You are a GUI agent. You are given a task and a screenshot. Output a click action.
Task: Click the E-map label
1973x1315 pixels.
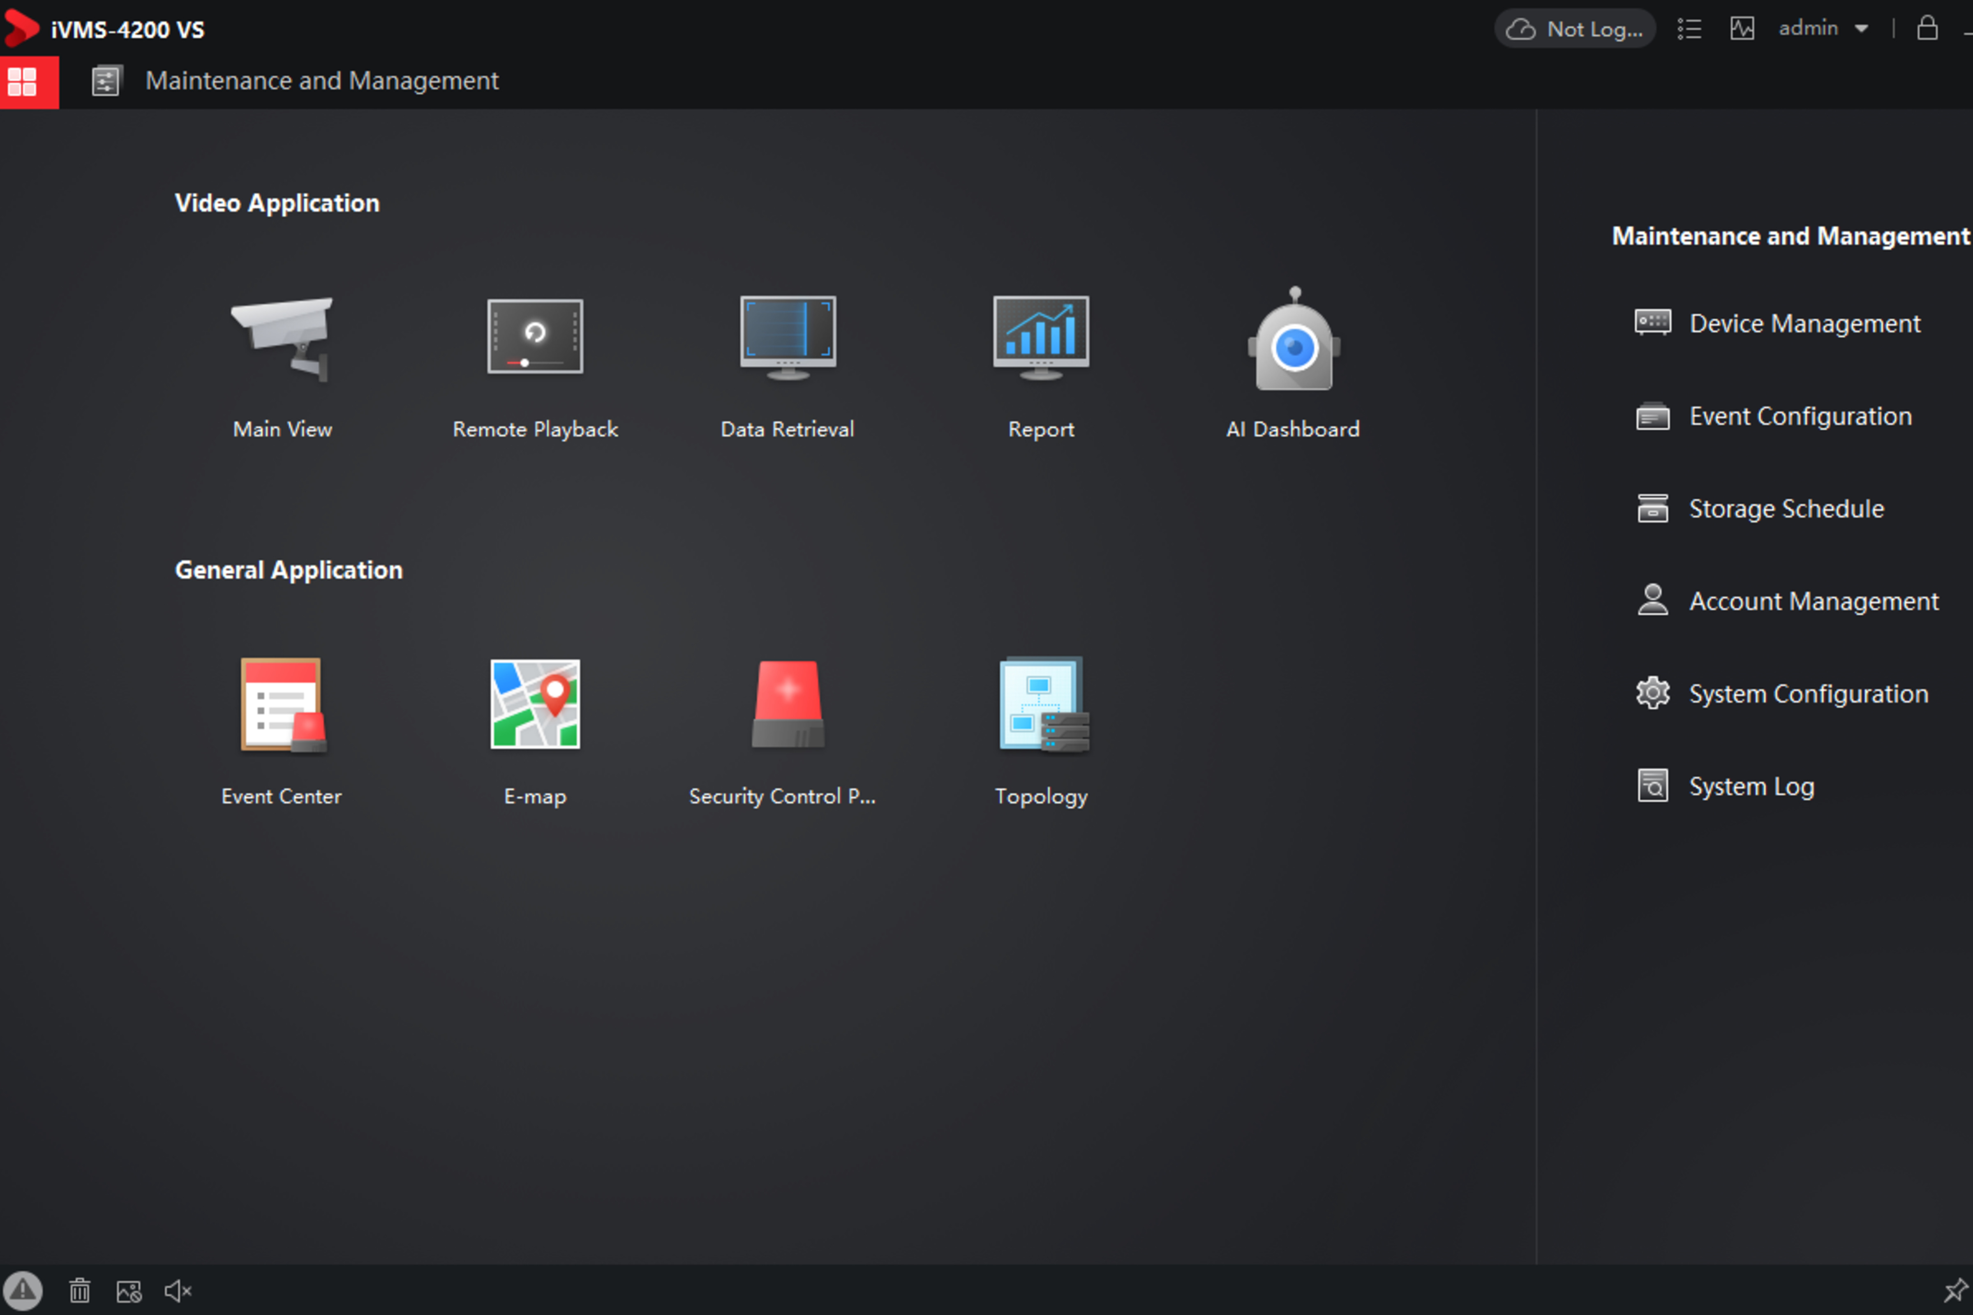coord(535,797)
